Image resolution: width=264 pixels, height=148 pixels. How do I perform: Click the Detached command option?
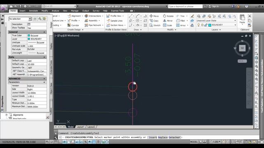(174, 137)
